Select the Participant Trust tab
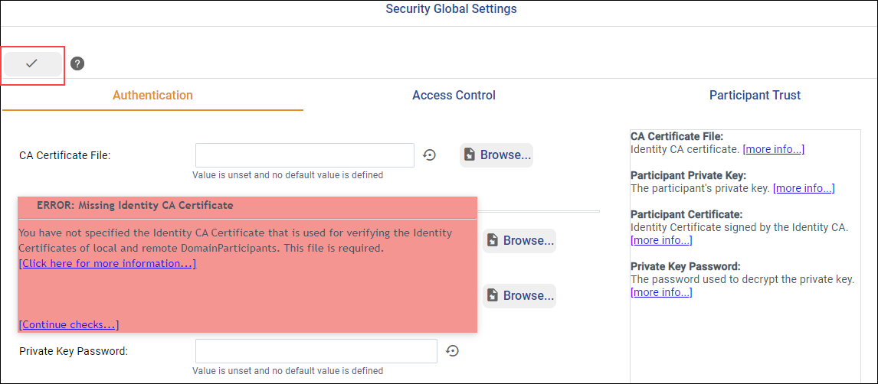878x384 pixels. [x=755, y=96]
